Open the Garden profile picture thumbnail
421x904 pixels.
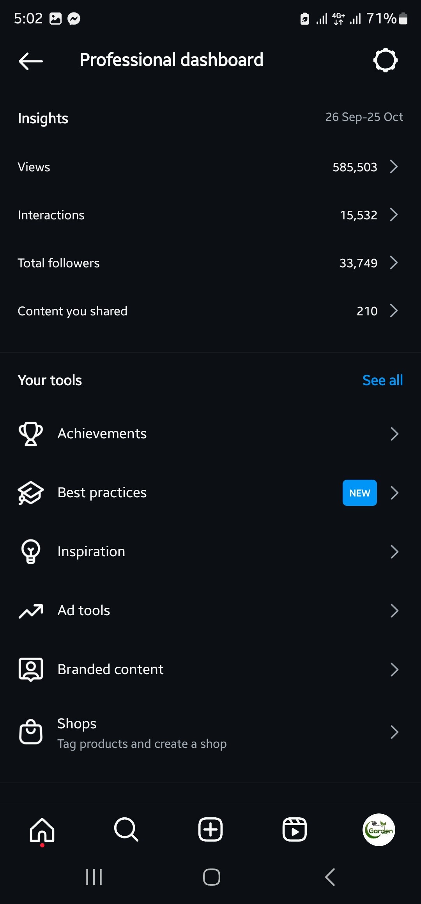point(379,830)
